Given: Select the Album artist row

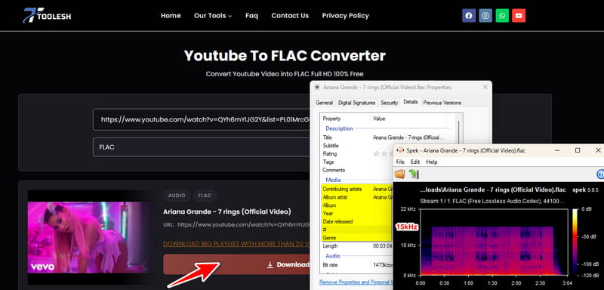Looking at the screenshot, I should click(x=356, y=197).
